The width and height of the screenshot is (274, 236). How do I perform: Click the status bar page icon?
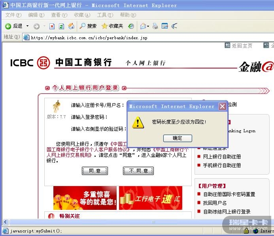[6, 231]
